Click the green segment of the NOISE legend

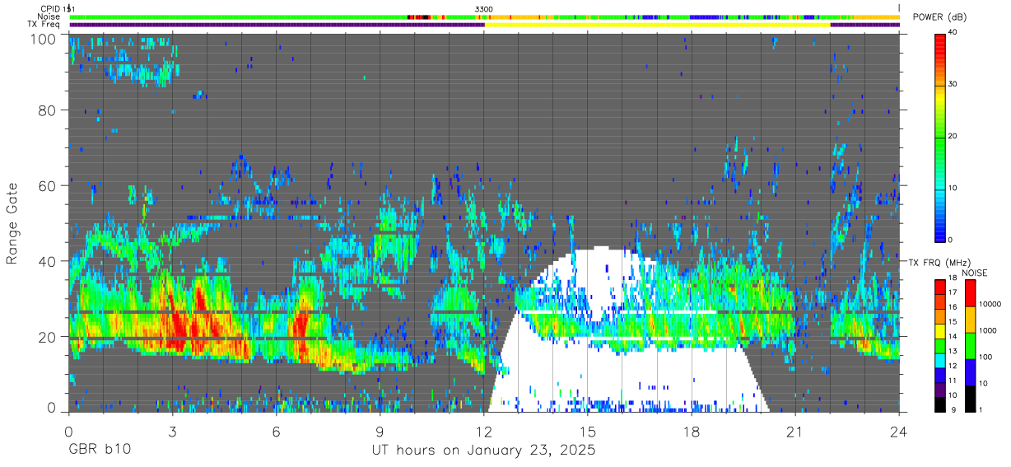click(970, 345)
